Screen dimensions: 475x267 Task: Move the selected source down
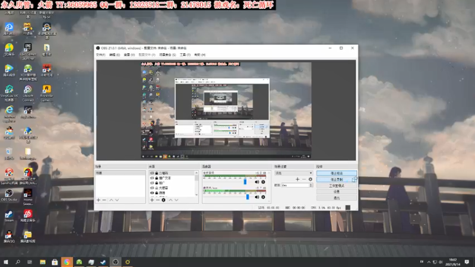coord(176,200)
